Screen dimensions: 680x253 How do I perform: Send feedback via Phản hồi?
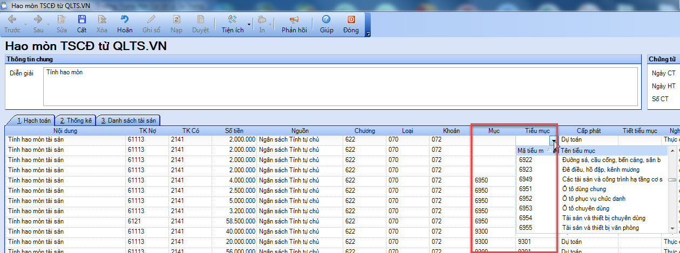coord(294,24)
